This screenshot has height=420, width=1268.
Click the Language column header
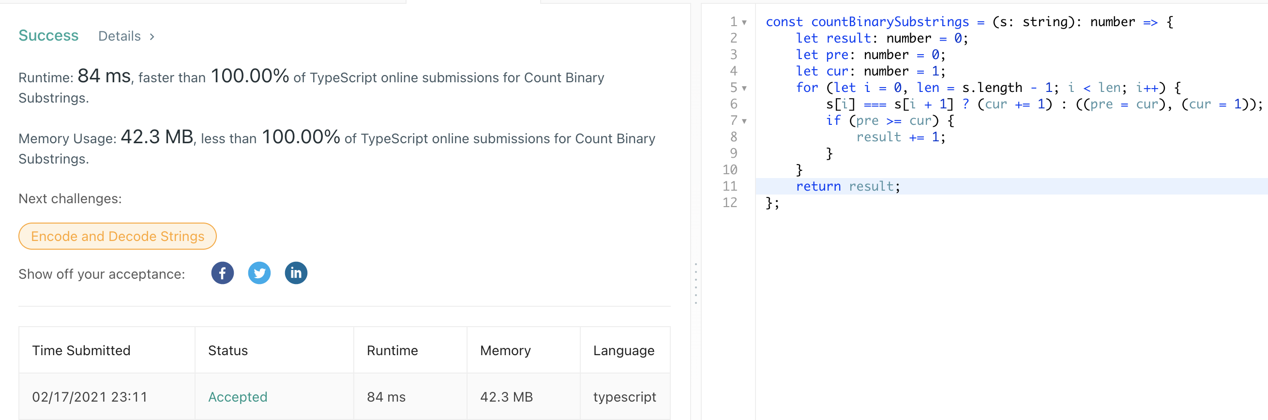624,351
